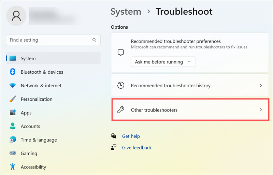This screenshot has width=273, height=175.
Task: Click the Other troubleshooters arrow chevron
Action: (x=261, y=110)
